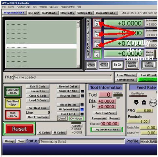Lower feed rate with down arrow
Screen dimensions: 158x157
click(x=136, y=102)
